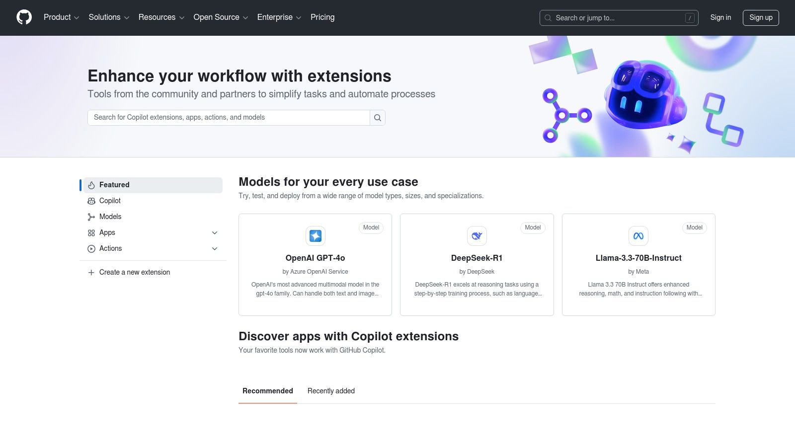Open the OpenAI GPT-4o title link

coord(315,258)
